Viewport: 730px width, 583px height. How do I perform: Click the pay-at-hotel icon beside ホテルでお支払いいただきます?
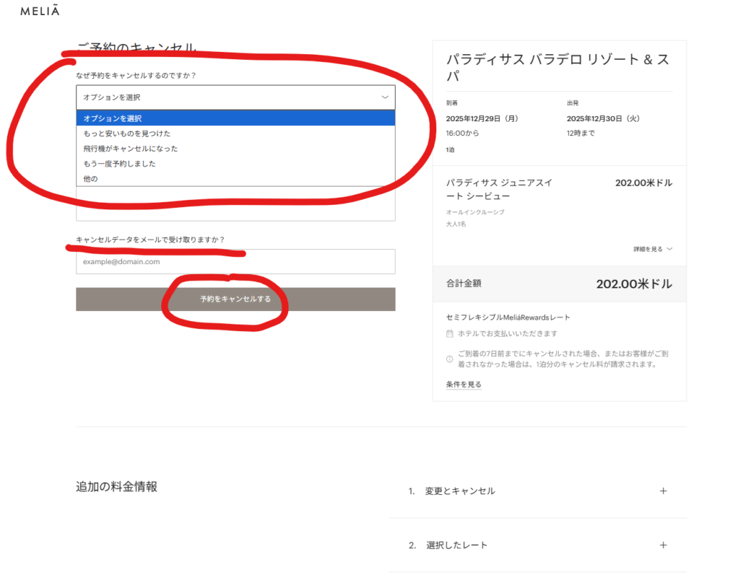point(449,333)
